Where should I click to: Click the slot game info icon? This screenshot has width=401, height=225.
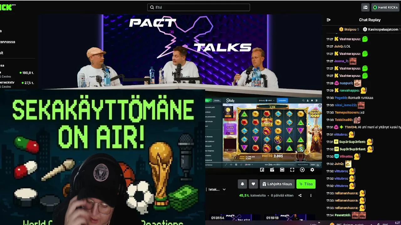pyautogui.click(x=236, y=158)
